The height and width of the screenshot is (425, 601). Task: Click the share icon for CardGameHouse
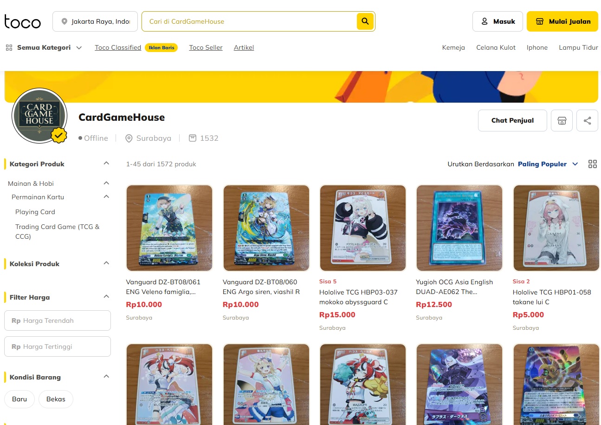click(587, 121)
